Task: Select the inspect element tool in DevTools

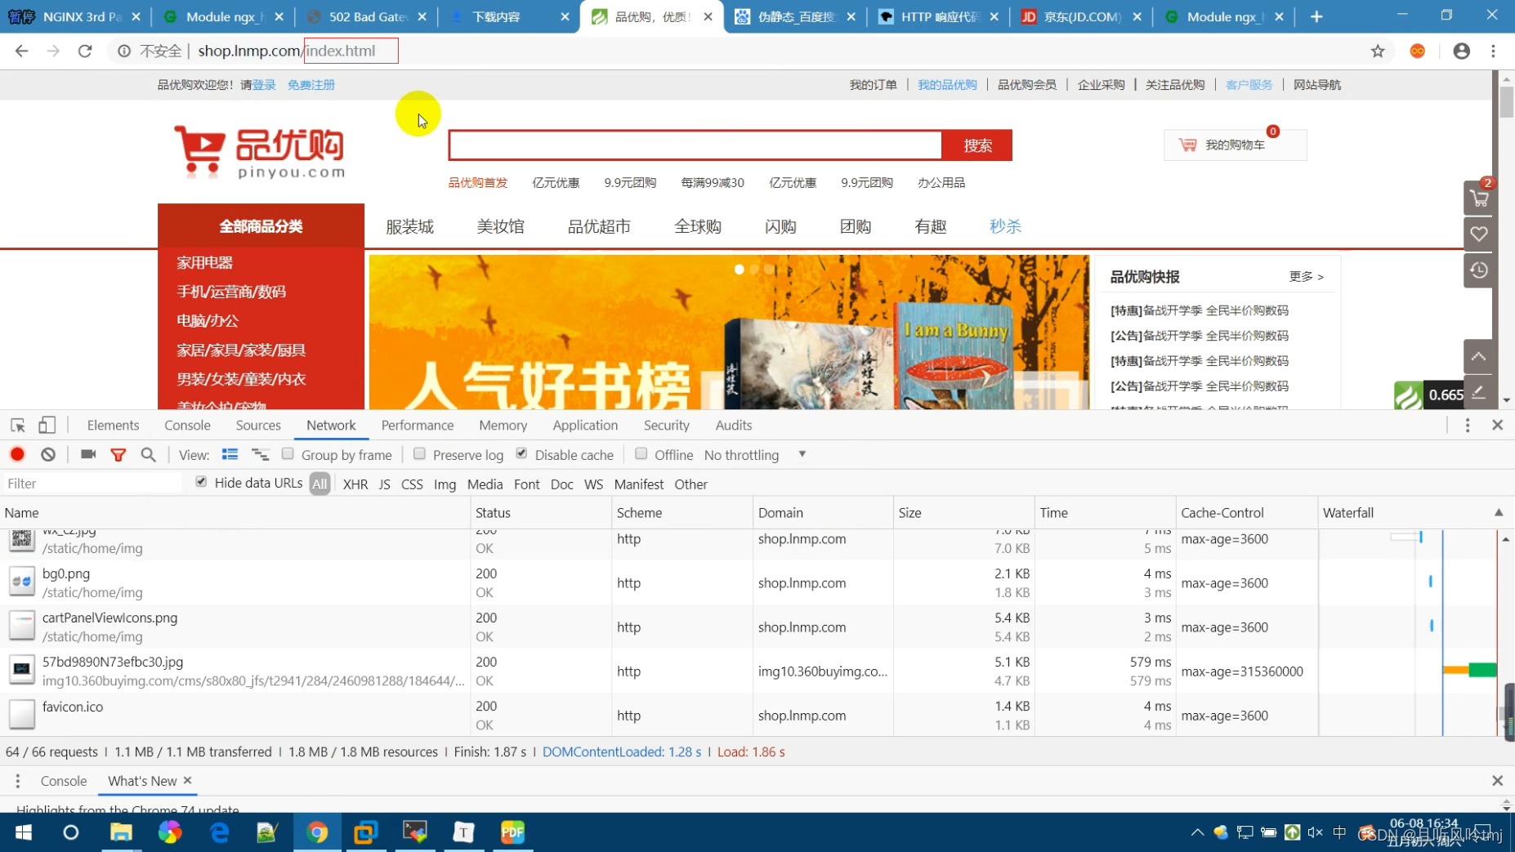Action: click(x=16, y=425)
